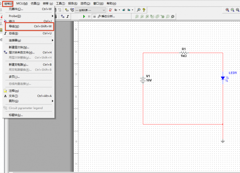Screen dimensions: 240x173
Task: Place a voltage probe
Action: (137, 16)
